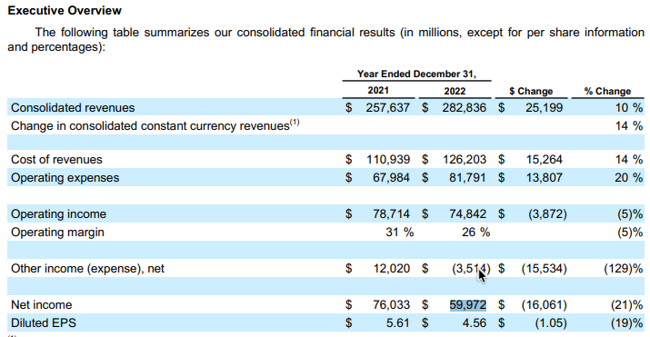Click 2021 cost of revenues 110,939
This screenshot has width=650, height=337.
[x=388, y=159]
